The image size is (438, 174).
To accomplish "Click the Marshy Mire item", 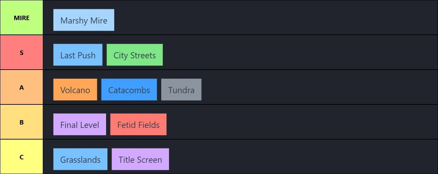I will (x=83, y=20).
